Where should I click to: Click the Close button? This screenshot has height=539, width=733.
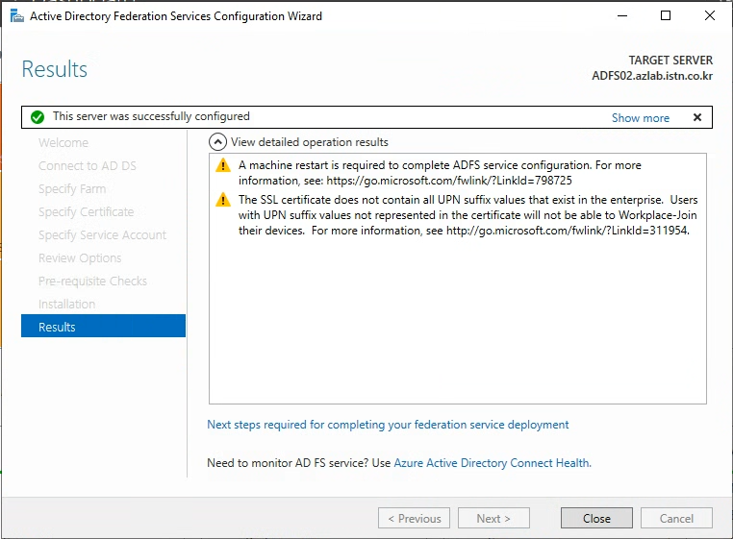596,519
